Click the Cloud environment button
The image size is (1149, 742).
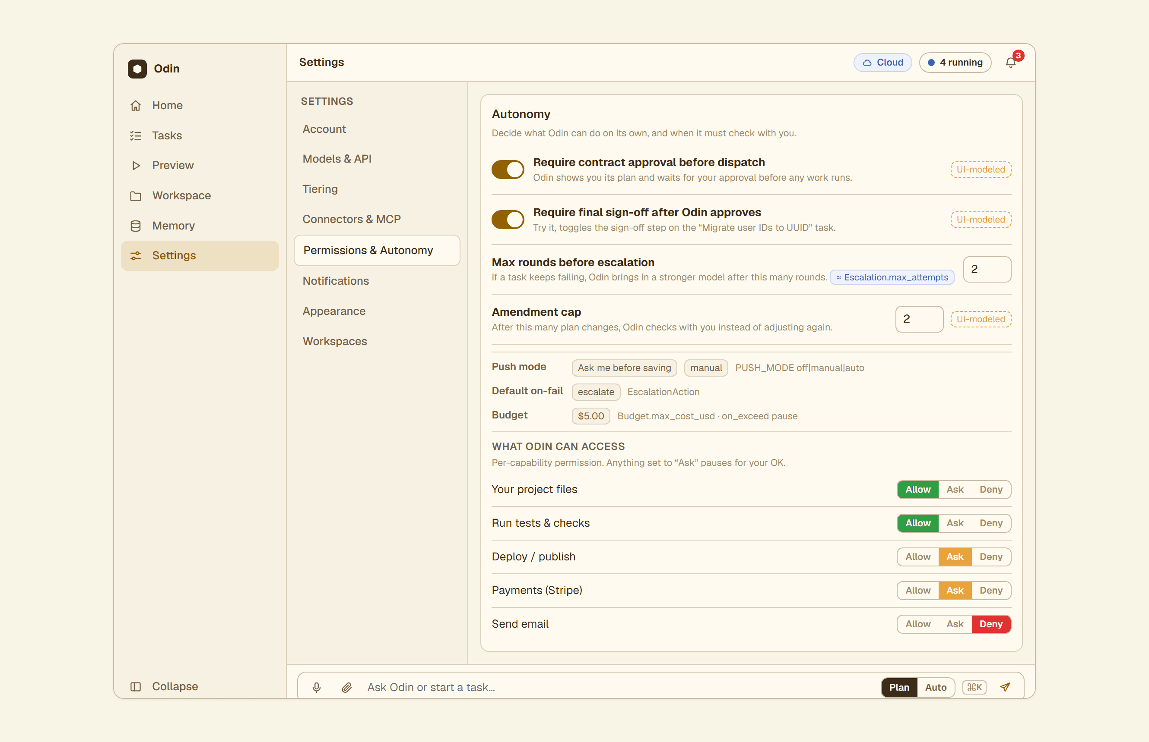click(883, 63)
